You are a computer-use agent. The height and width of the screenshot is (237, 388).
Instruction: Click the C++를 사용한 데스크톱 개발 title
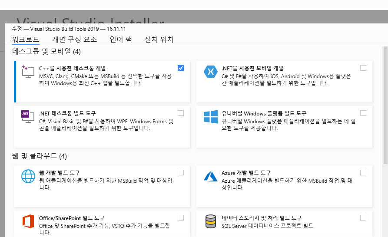pyautogui.click(x=73, y=68)
